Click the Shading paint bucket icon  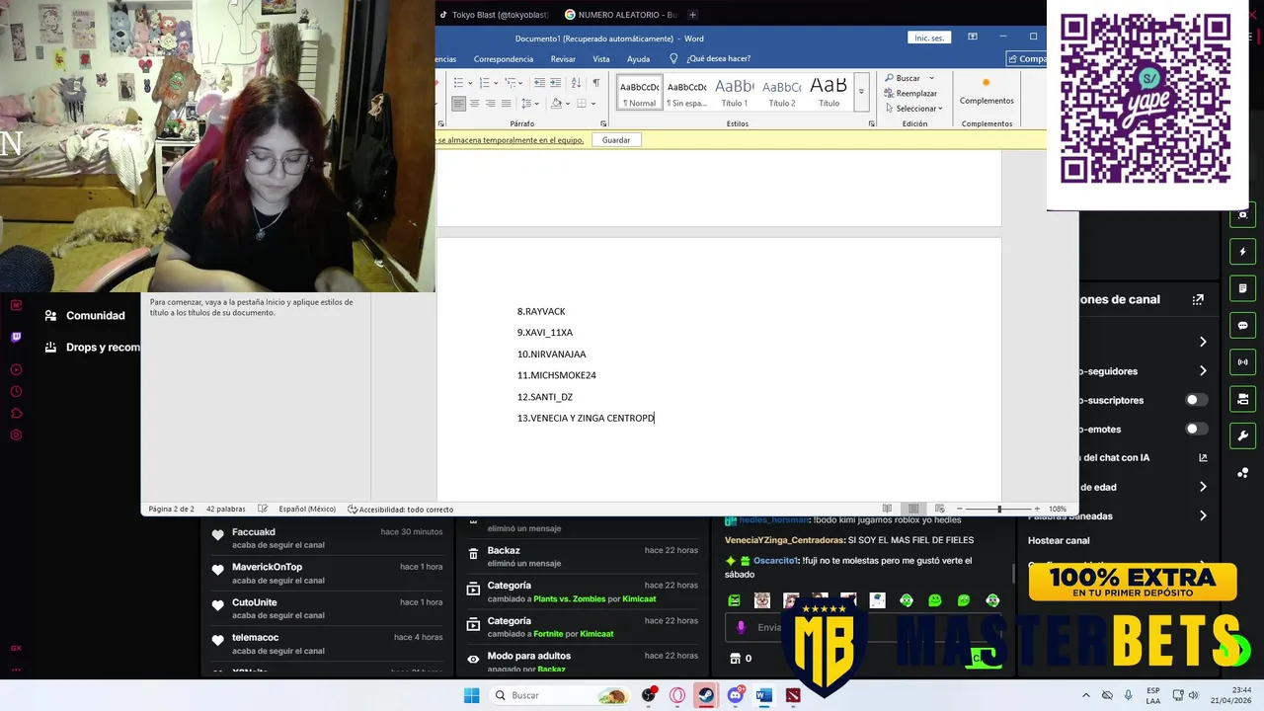coord(556,104)
